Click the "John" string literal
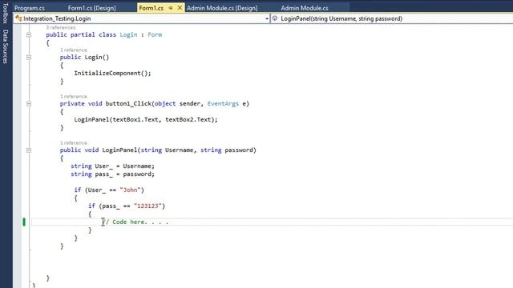The height and width of the screenshot is (288, 513). (x=130, y=190)
